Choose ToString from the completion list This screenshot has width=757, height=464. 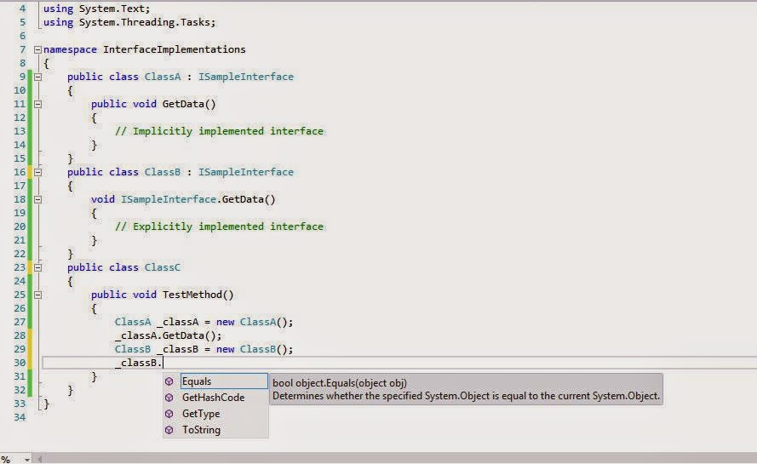click(x=201, y=430)
